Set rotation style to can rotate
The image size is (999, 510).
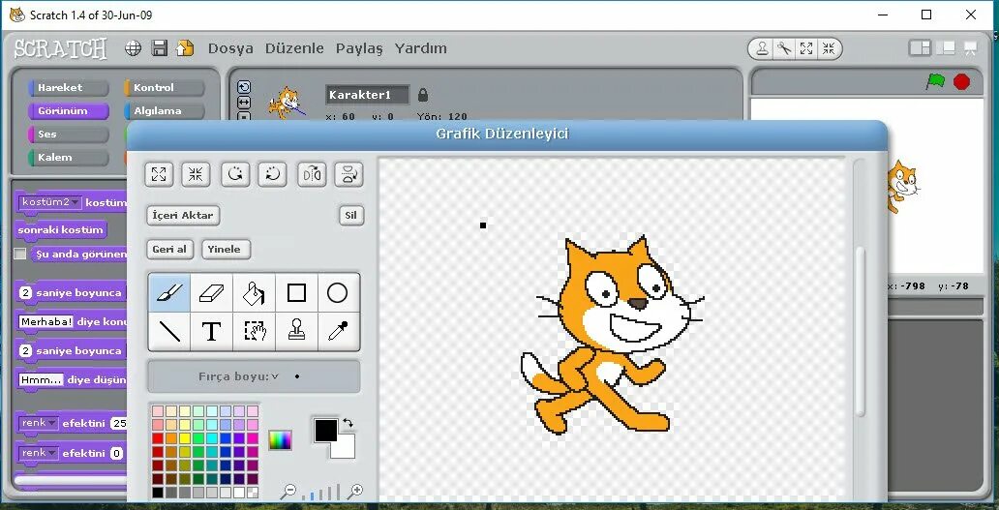click(244, 87)
